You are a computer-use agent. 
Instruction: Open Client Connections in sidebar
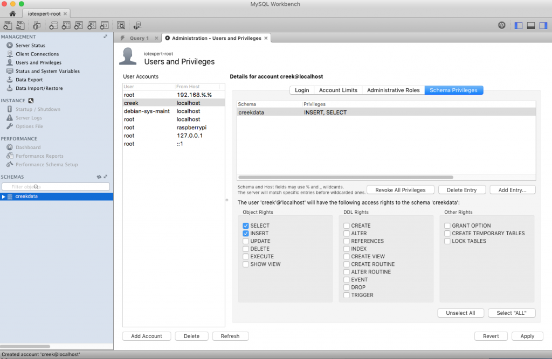point(37,54)
